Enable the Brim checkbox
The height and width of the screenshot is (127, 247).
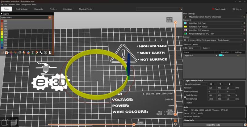point(209,48)
